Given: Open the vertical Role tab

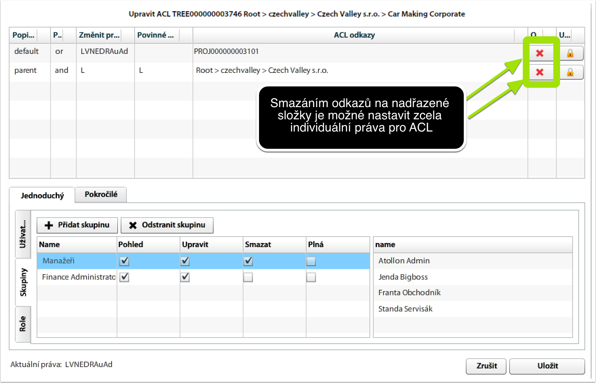Looking at the screenshot, I should [23, 324].
